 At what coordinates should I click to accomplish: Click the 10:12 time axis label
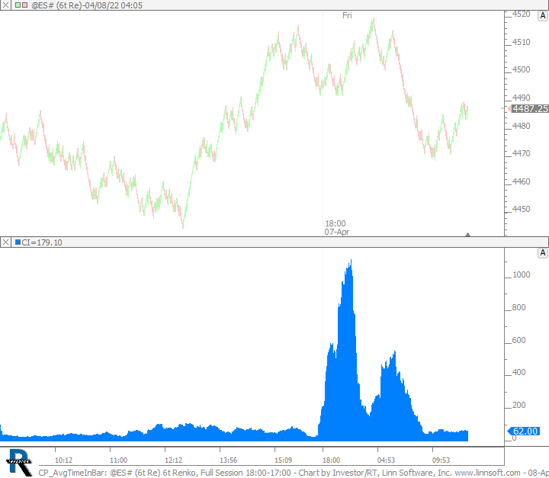[x=64, y=460]
